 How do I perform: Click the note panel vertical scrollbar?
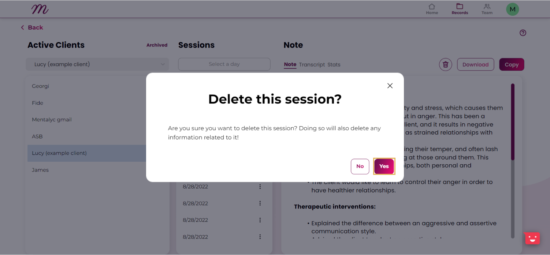tap(513, 161)
